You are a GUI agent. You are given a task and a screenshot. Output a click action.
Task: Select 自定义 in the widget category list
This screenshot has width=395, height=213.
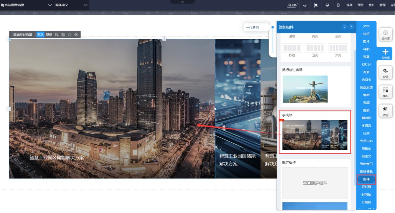pos(366,156)
